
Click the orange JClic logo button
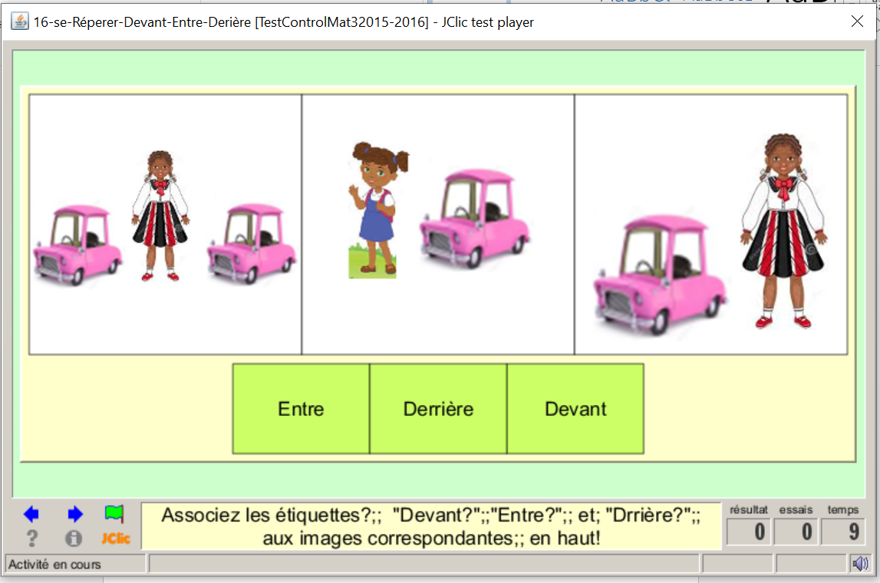pyautogui.click(x=115, y=539)
